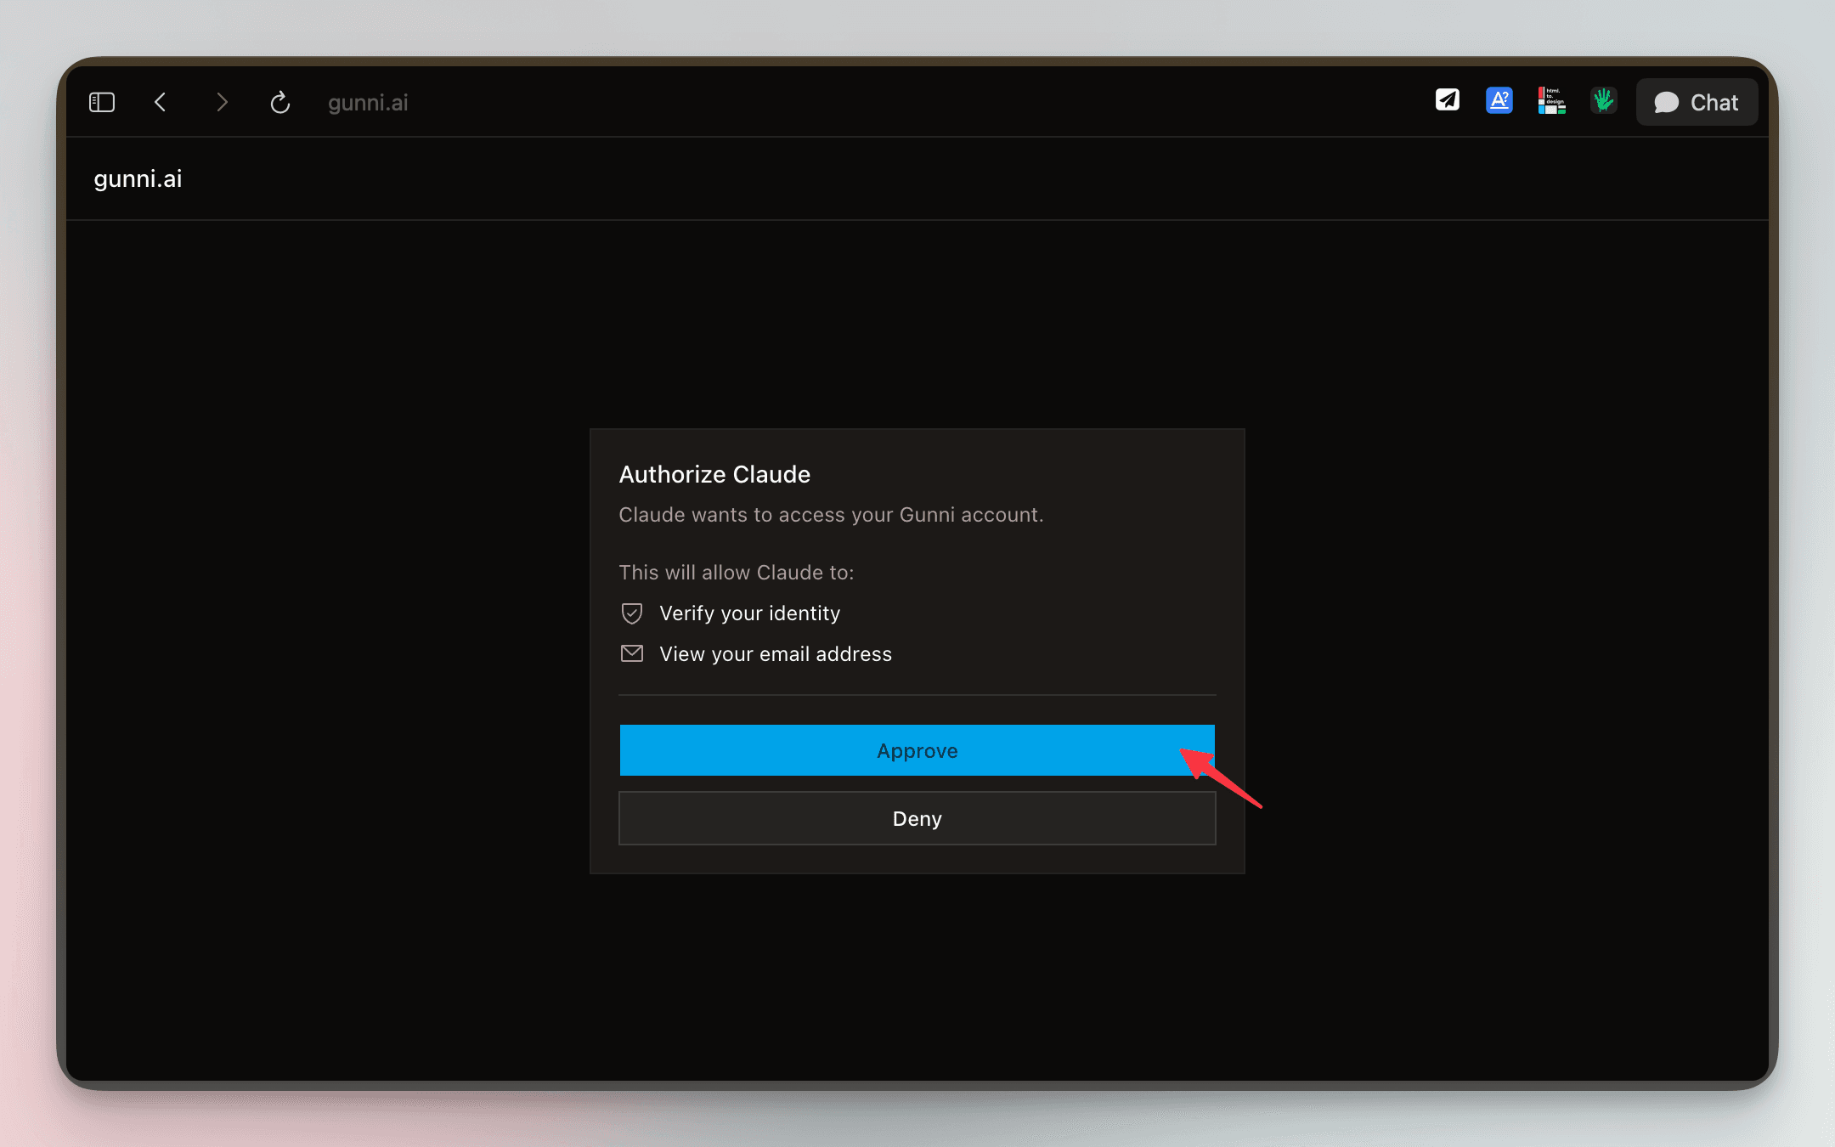Click 'Claude wants to access your Gunni account.'
The image size is (1835, 1147).
[x=831, y=515]
